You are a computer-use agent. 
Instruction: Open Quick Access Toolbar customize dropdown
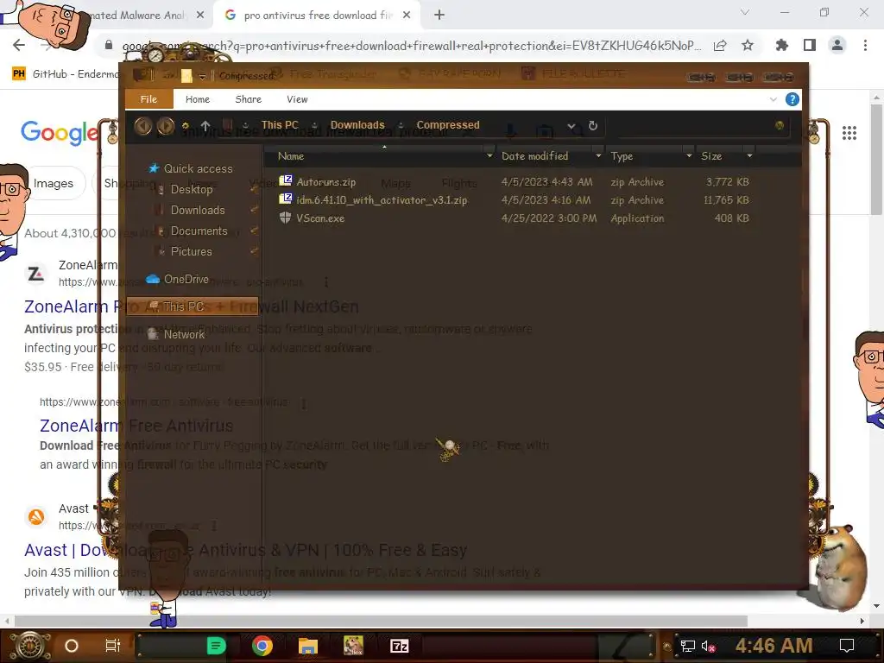pyautogui.click(x=202, y=76)
